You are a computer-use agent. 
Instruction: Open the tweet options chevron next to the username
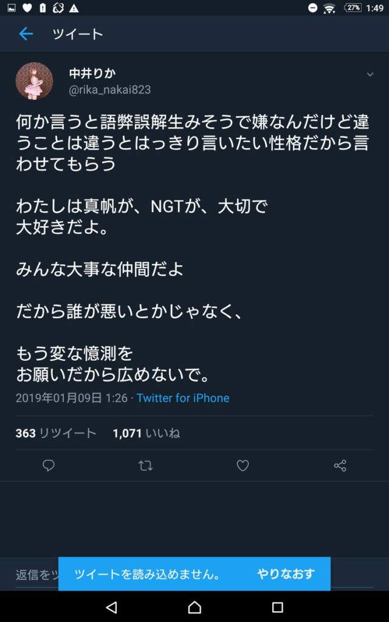(x=370, y=74)
